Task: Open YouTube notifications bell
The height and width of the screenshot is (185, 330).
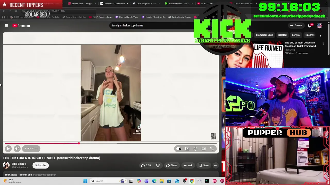Action: pos(310,25)
